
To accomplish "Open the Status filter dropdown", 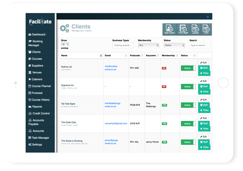I will (174, 46).
